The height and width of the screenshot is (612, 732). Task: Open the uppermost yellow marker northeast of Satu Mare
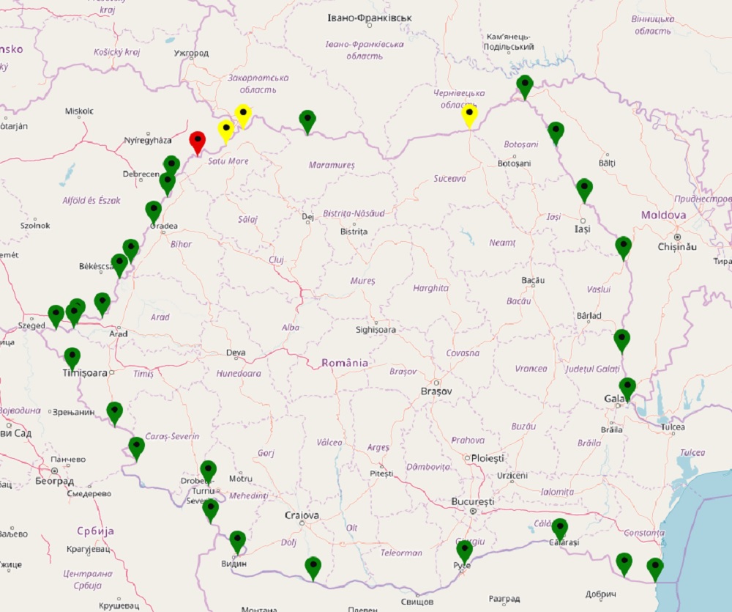(x=243, y=114)
